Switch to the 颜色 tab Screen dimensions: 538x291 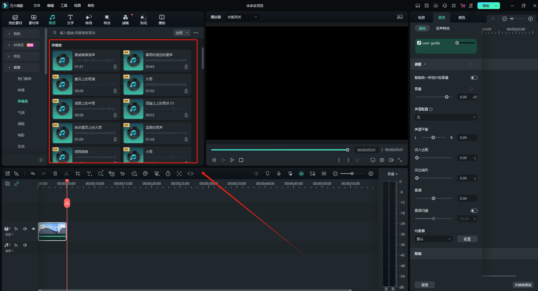(462, 17)
